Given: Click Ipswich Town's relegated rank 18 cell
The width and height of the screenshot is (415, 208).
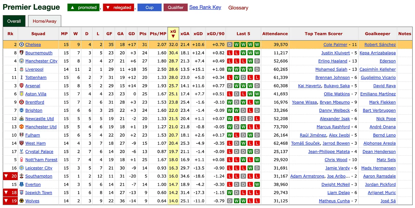Looking at the screenshot, I should point(10,193).
